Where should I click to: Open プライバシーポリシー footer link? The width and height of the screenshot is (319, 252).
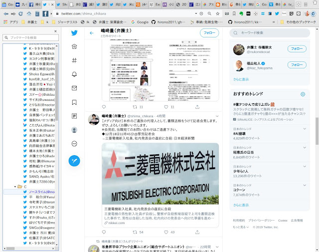261,221
